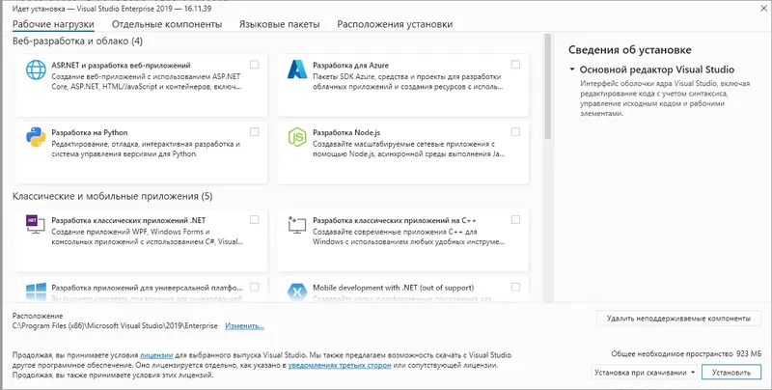Screen dimensions: 772x390
Task: Click the Общее необходимое пространство 923 МБ text
Action: tap(686, 353)
